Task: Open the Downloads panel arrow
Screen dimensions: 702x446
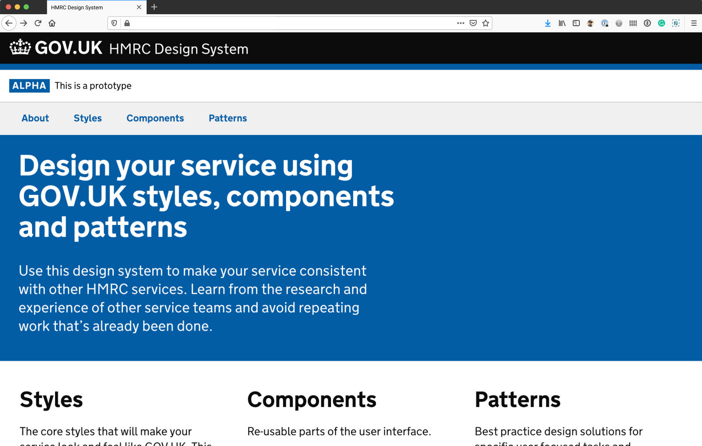Action: pos(548,23)
